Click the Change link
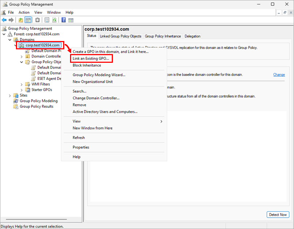Viewport: 294px width, 229px height. tap(279, 75)
